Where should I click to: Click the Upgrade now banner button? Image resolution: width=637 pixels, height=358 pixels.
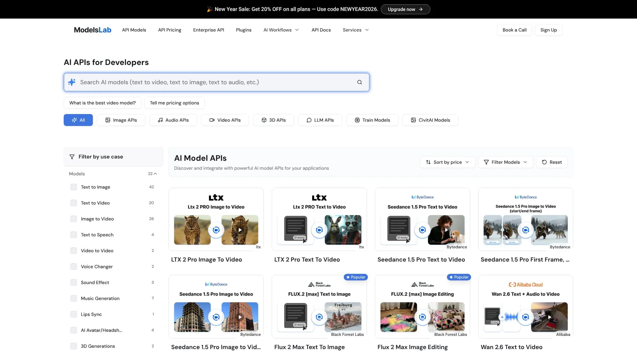coord(405,9)
